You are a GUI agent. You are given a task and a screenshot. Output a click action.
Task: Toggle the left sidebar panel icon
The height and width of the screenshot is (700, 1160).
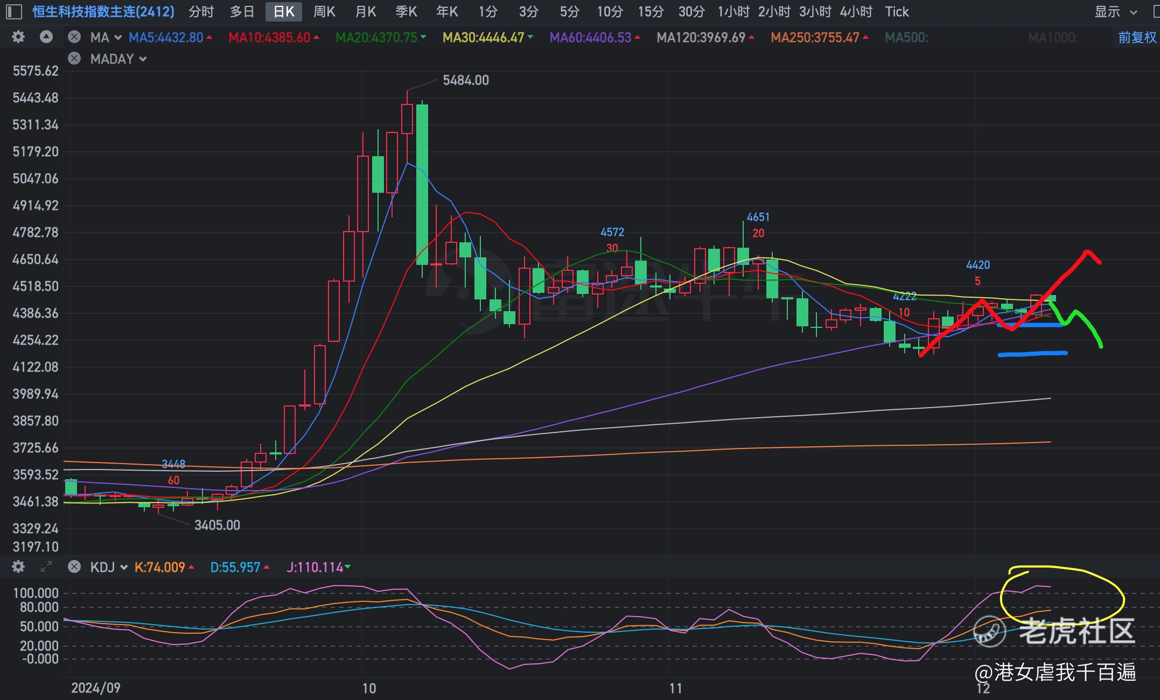[x=13, y=11]
